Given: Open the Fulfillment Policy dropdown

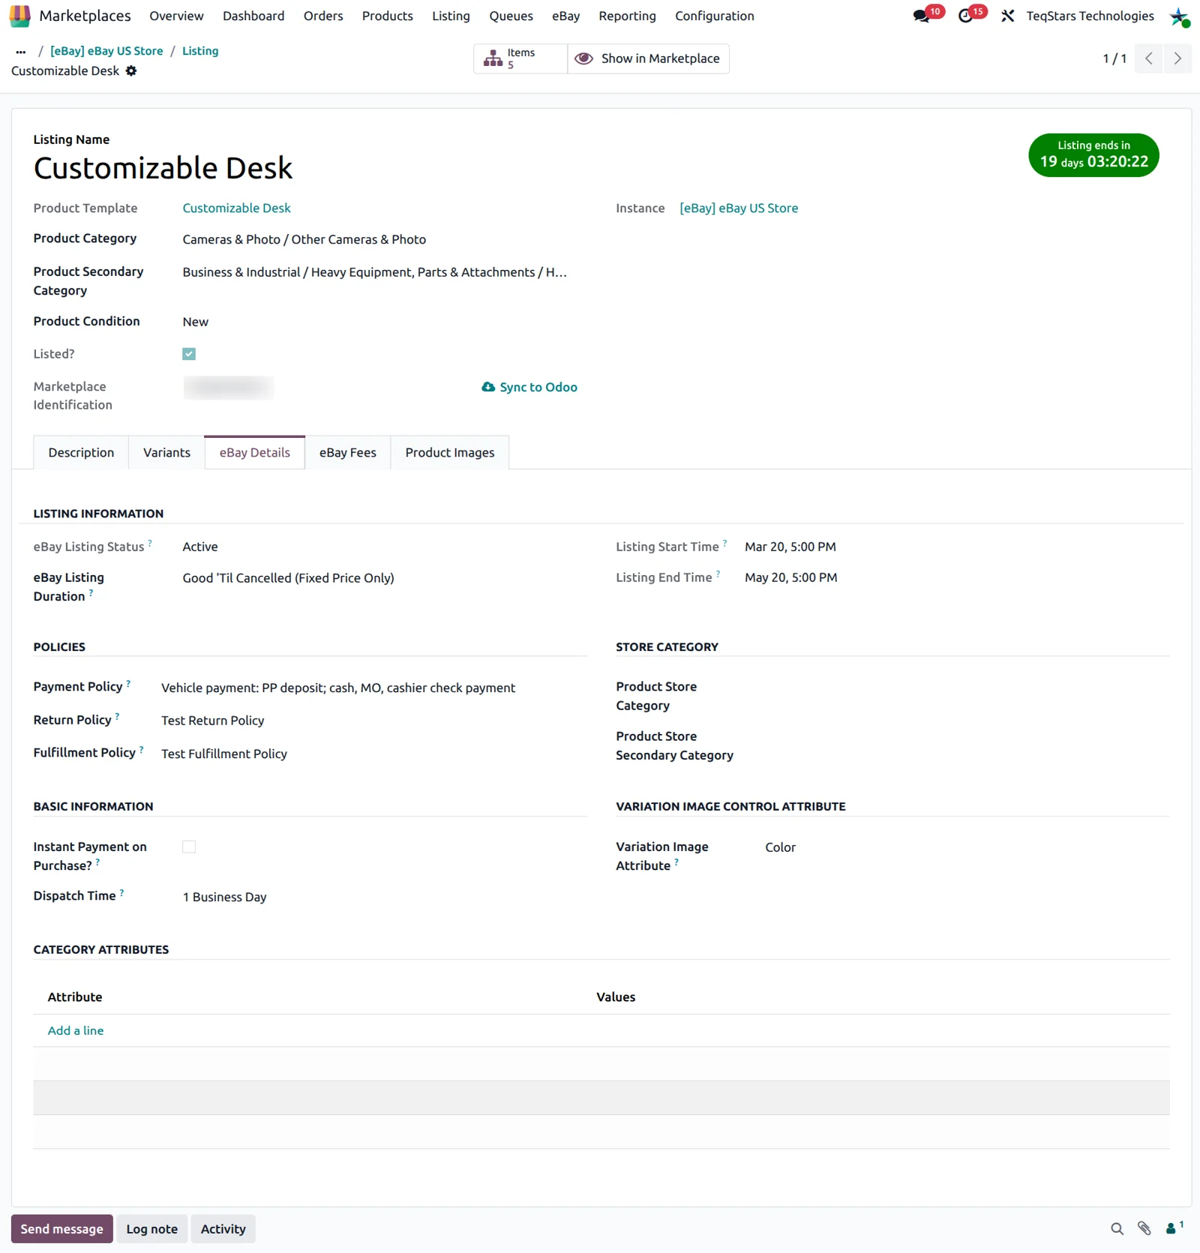Looking at the screenshot, I should coord(373,754).
